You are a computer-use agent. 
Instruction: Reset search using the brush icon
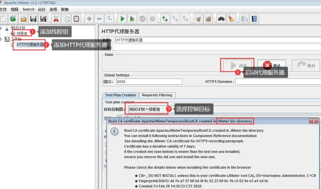[231, 19]
